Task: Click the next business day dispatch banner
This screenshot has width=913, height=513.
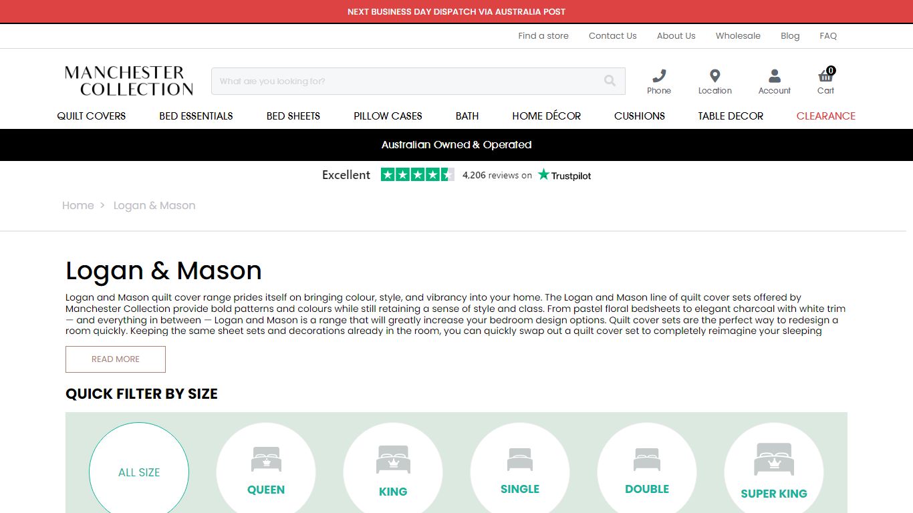Action: click(456, 11)
